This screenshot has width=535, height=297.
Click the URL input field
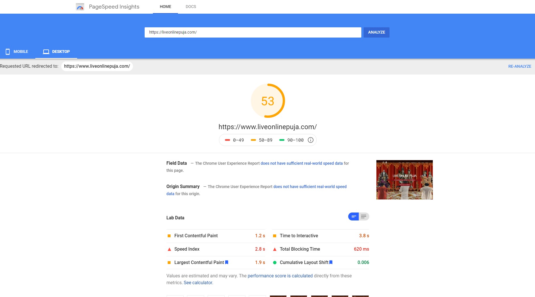(x=253, y=32)
